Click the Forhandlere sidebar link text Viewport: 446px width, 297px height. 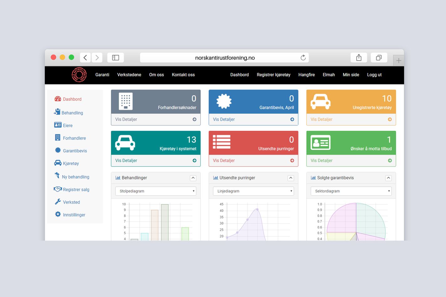tap(74, 138)
